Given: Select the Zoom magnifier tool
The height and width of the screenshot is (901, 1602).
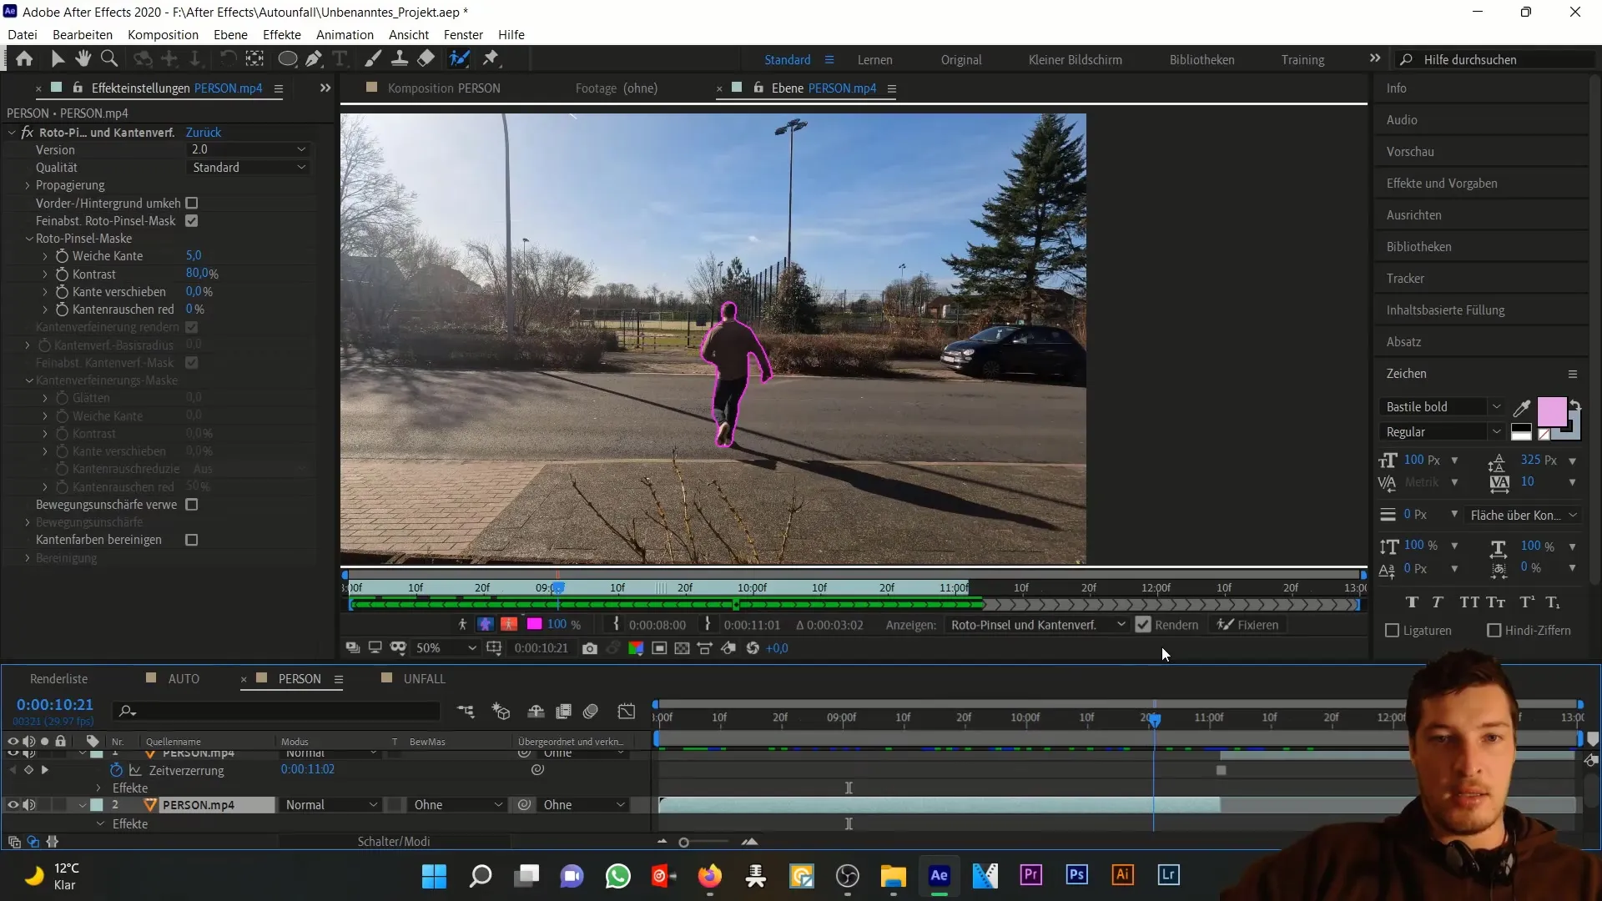Looking at the screenshot, I should pos(108,58).
